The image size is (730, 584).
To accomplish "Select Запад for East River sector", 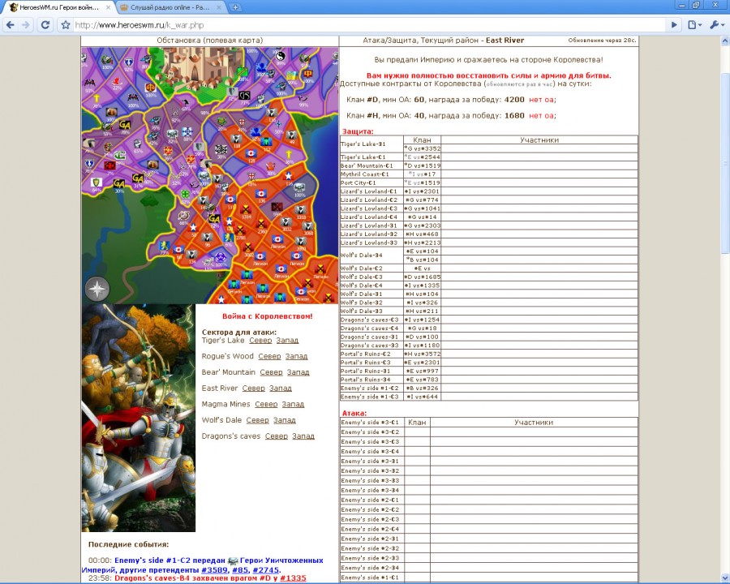I will click(x=281, y=388).
